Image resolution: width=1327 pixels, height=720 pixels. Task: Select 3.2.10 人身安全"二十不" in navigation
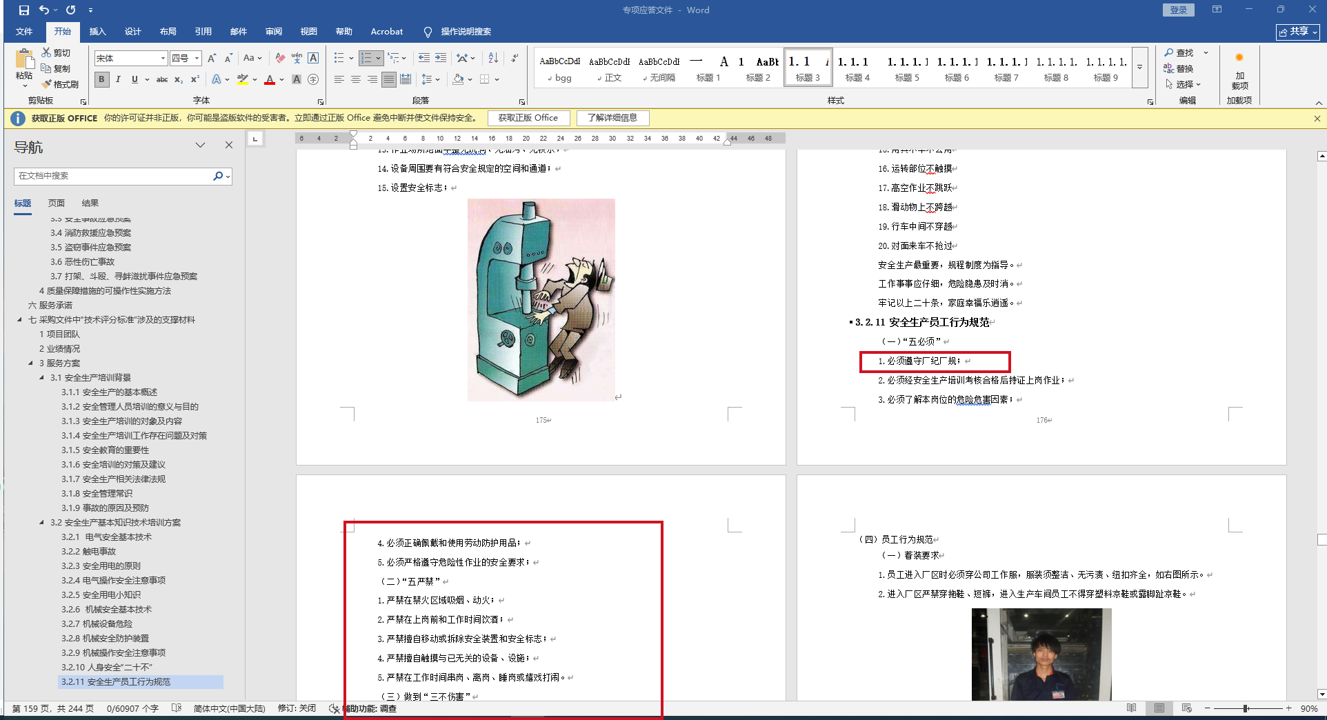[x=107, y=668]
